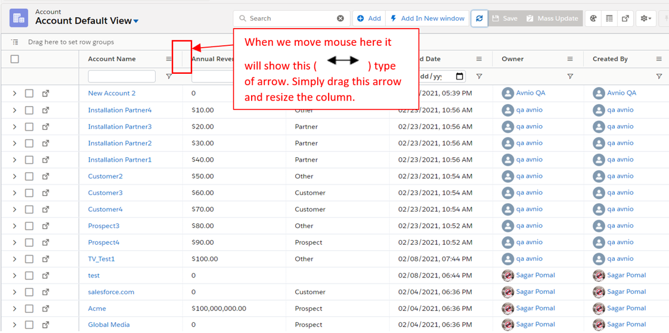This screenshot has height=333, width=669.
Task: Click the Add button
Action: [369, 18]
